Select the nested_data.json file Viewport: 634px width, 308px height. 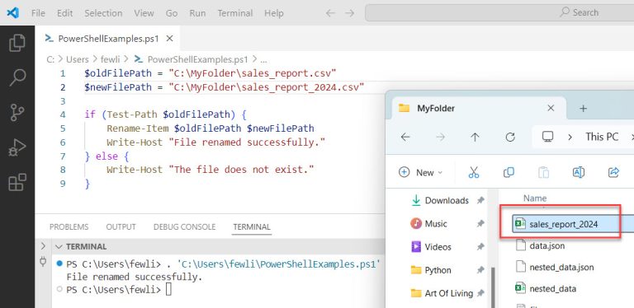561,267
